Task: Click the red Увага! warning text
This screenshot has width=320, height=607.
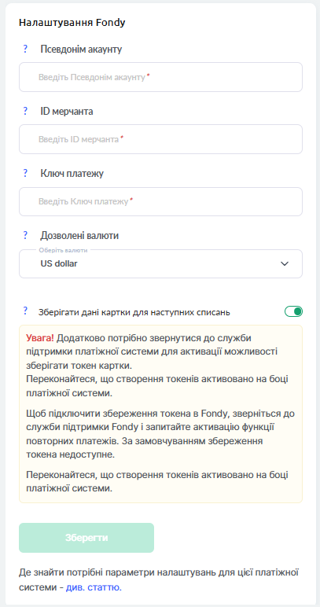Action: [40, 338]
